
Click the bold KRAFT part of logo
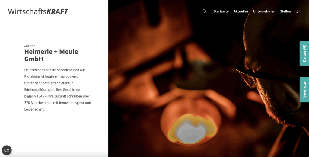[57, 12]
